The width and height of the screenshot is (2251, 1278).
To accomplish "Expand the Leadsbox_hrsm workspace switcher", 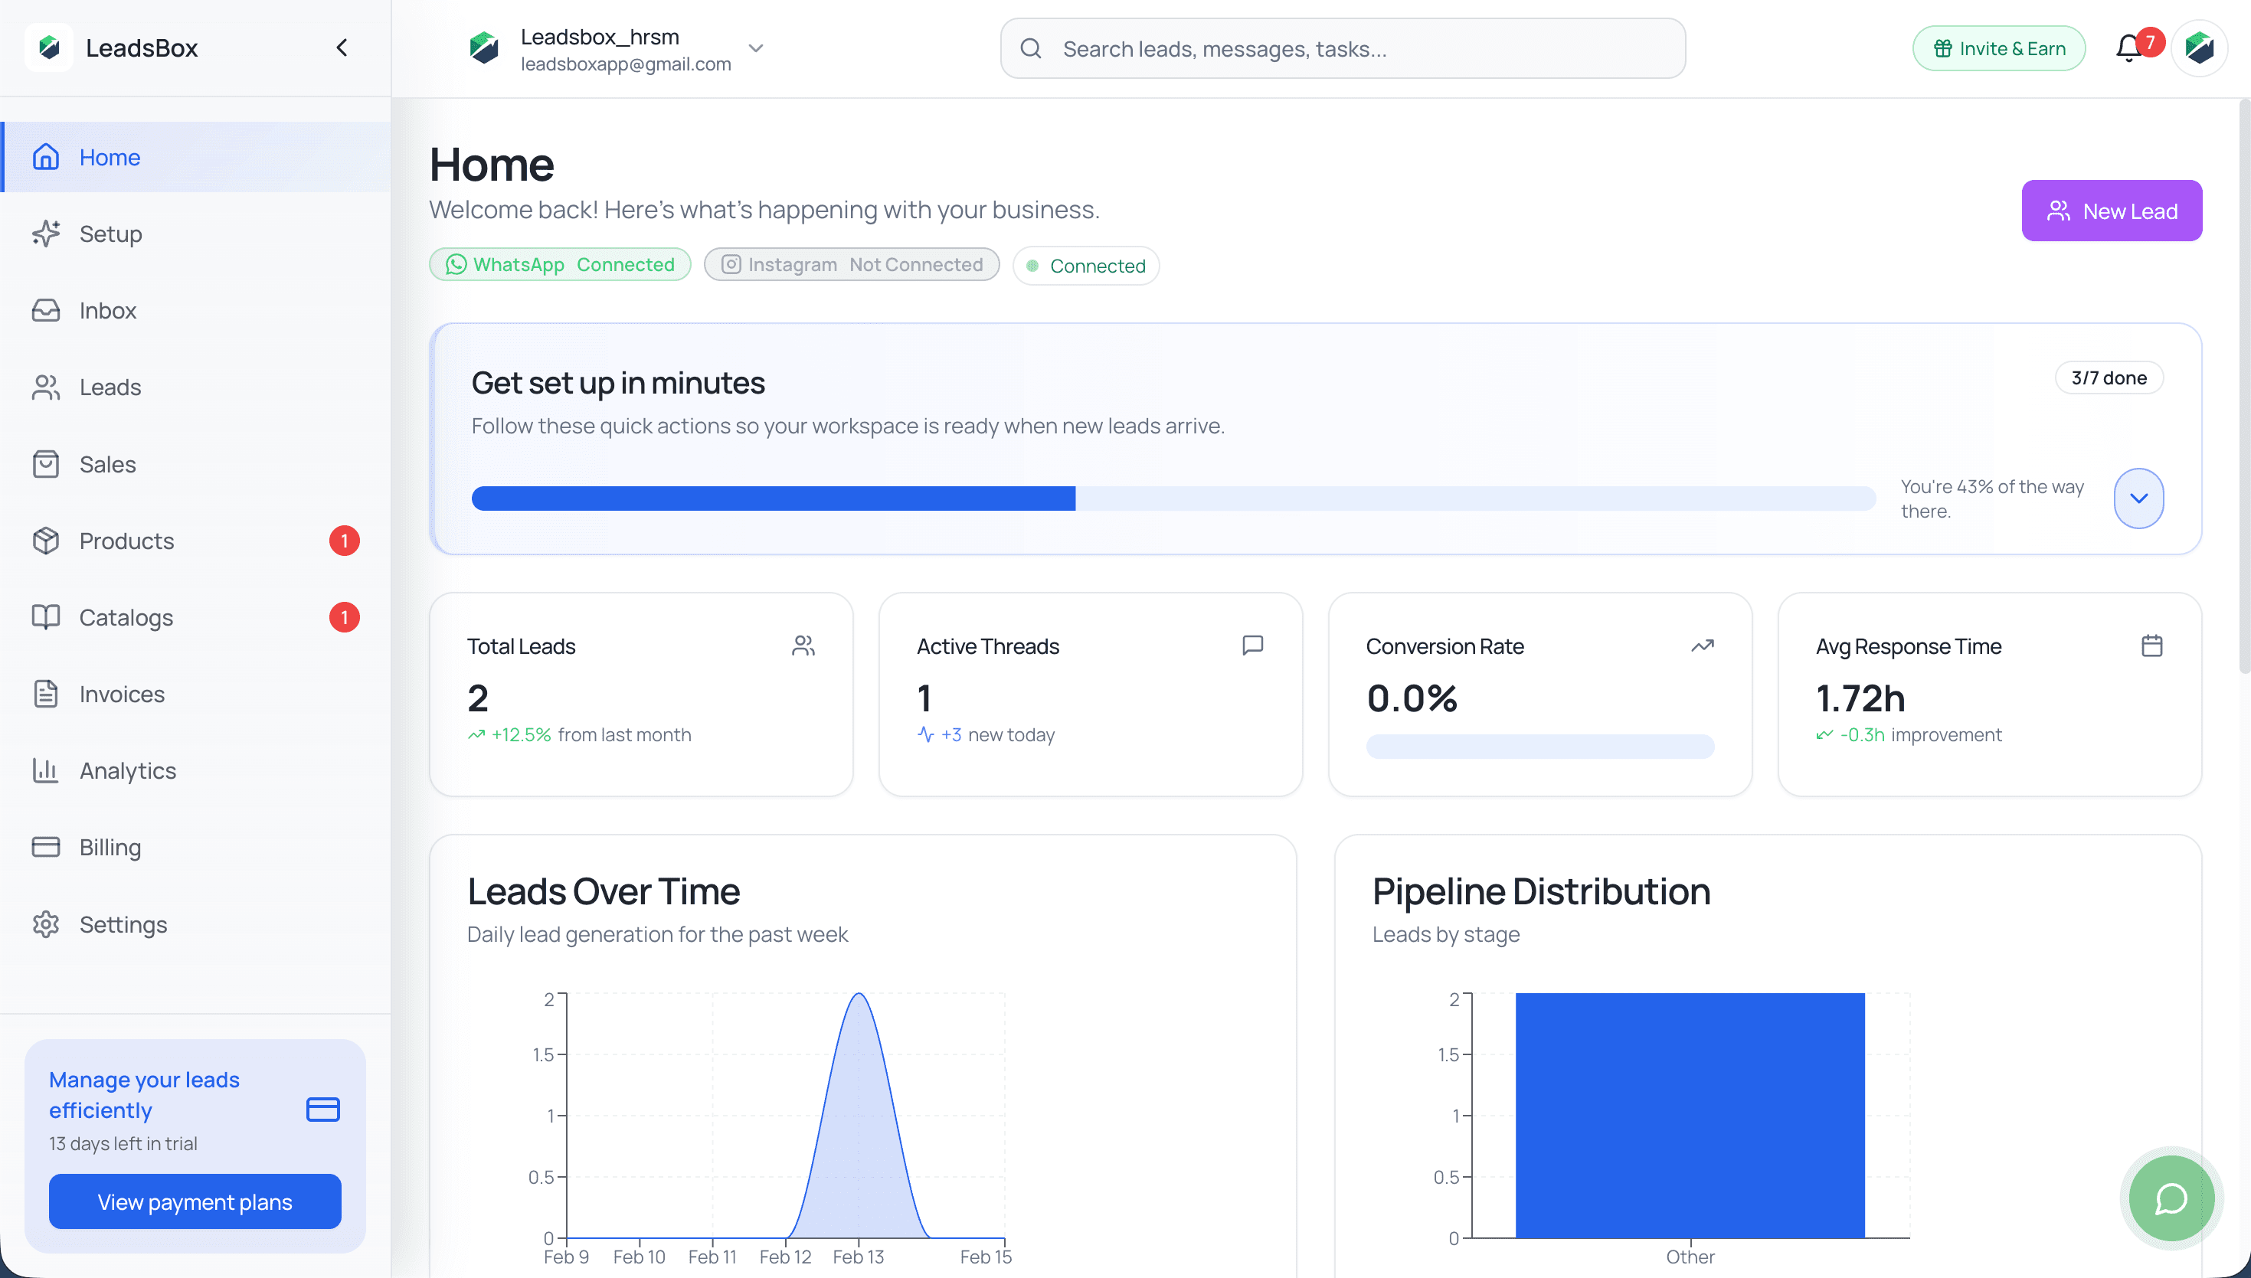I will pyautogui.click(x=756, y=48).
